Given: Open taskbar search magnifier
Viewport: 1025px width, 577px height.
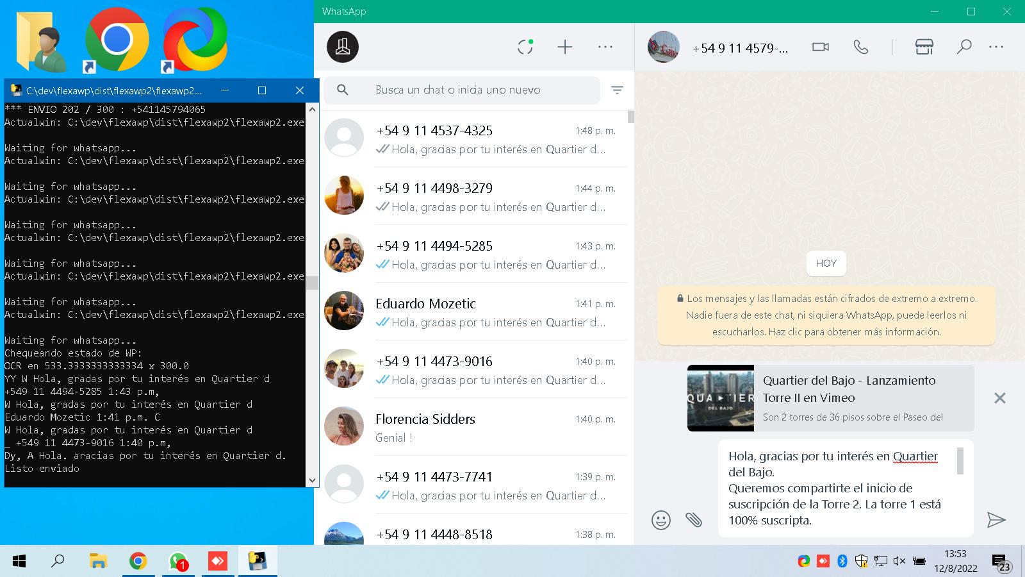Looking at the screenshot, I should pyautogui.click(x=58, y=562).
